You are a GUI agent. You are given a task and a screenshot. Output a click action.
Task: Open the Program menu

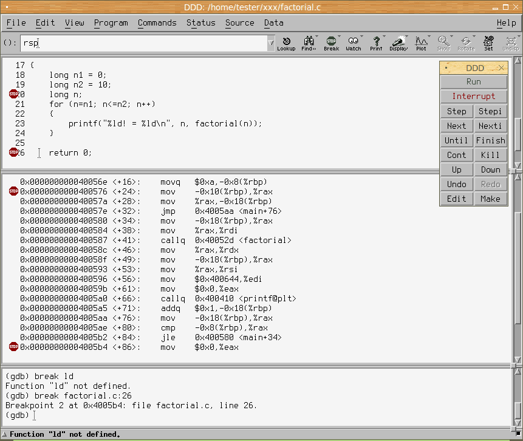click(111, 22)
